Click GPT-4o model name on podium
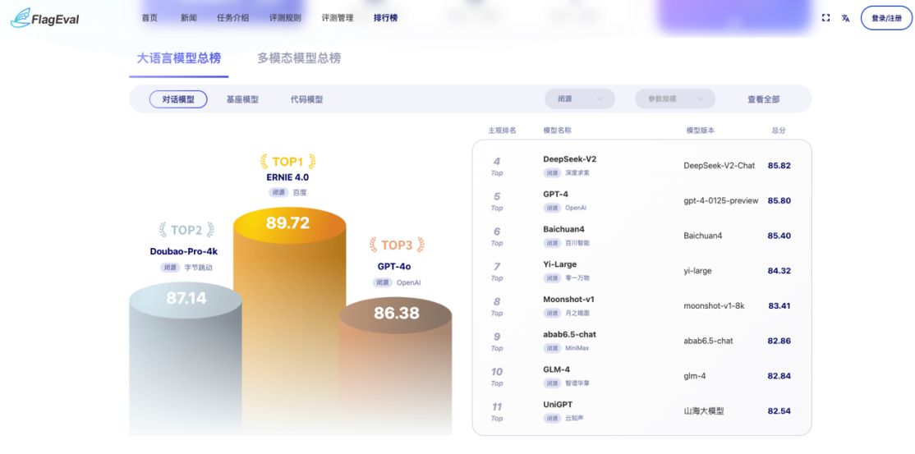Image resolution: width=915 pixels, height=454 pixels. click(x=394, y=266)
